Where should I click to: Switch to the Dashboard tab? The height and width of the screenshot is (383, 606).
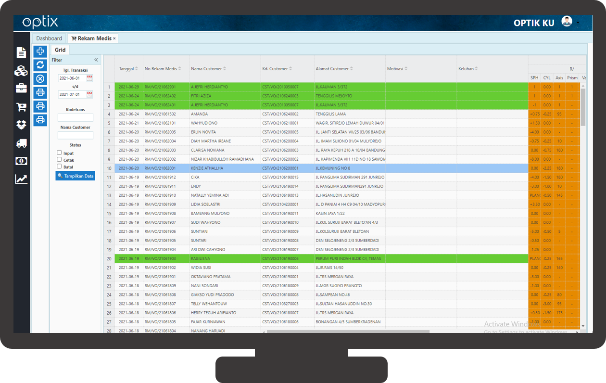click(x=49, y=38)
